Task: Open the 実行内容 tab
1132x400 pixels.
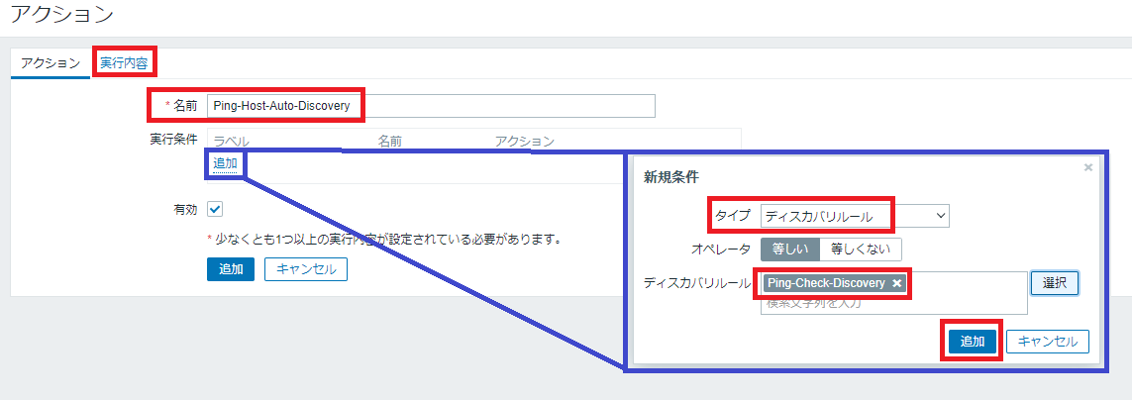Action: (x=124, y=62)
